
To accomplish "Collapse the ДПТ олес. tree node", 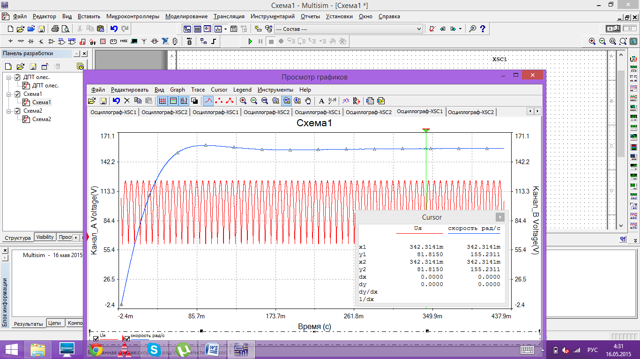I will coord(8,77).
